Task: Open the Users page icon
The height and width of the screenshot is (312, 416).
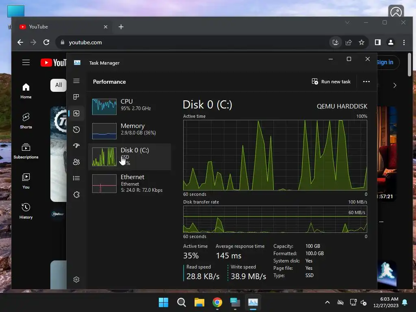Action: click(76, 162)
